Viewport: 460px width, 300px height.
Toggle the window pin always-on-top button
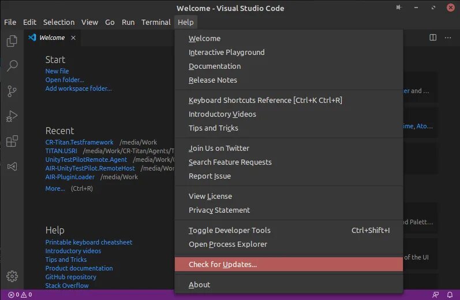tap(399, 8)
